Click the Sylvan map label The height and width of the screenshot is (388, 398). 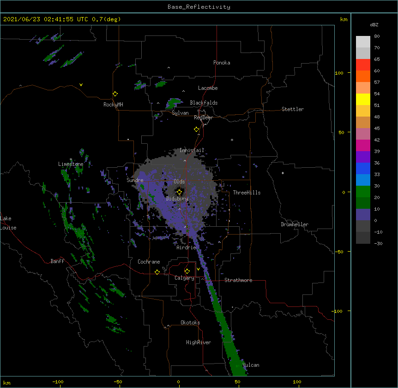[x=180, y=113]
